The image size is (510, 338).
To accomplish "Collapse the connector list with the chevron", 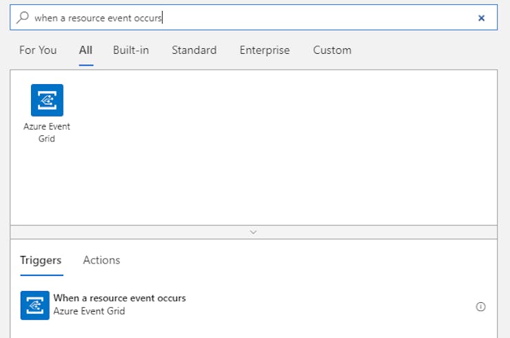I will pyautogui.click(x=254, y=232).
